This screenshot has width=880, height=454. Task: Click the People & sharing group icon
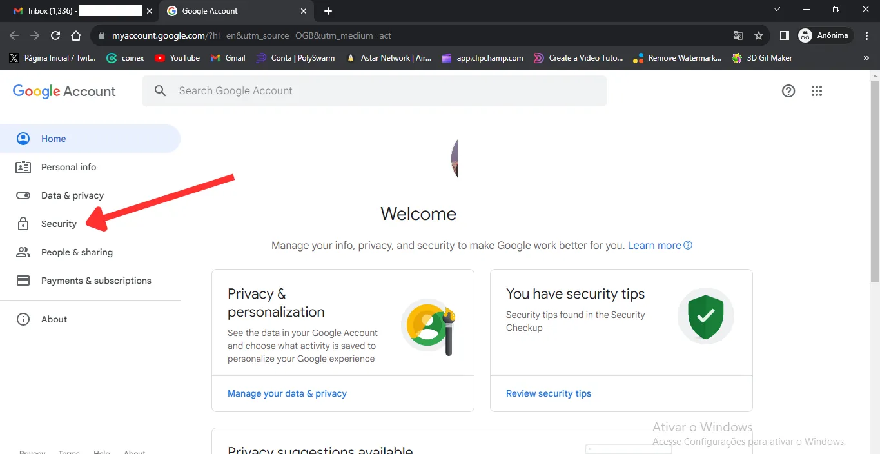23,252
